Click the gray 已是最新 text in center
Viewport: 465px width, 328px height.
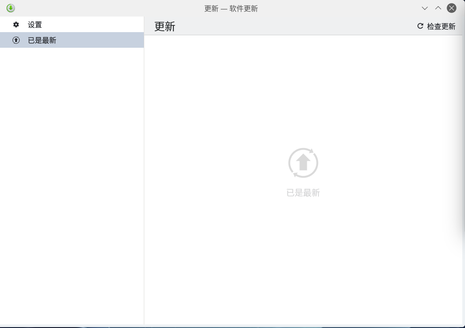point(303,193)
